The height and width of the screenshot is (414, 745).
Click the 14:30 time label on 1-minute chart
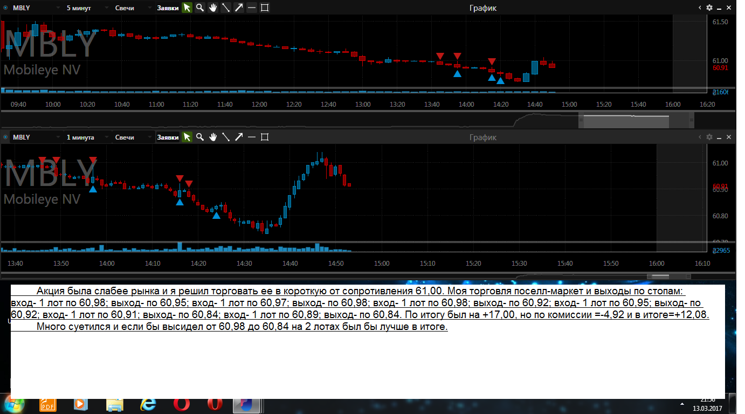(x=244, y=264)
